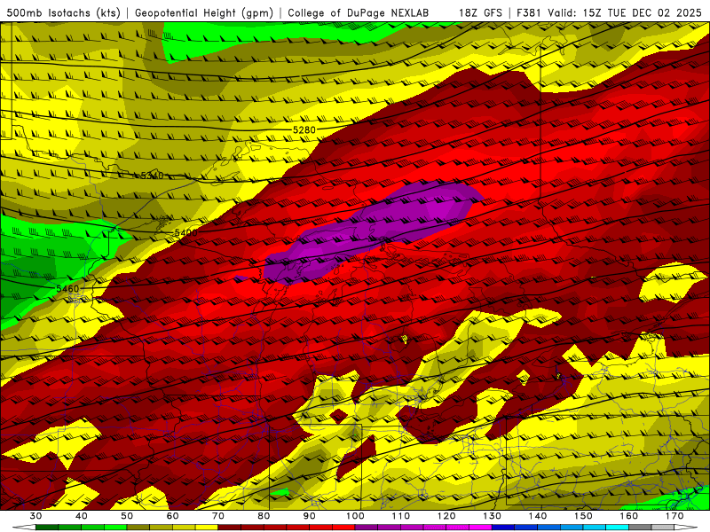Click the 80 value on the color scale

point(264,516)
